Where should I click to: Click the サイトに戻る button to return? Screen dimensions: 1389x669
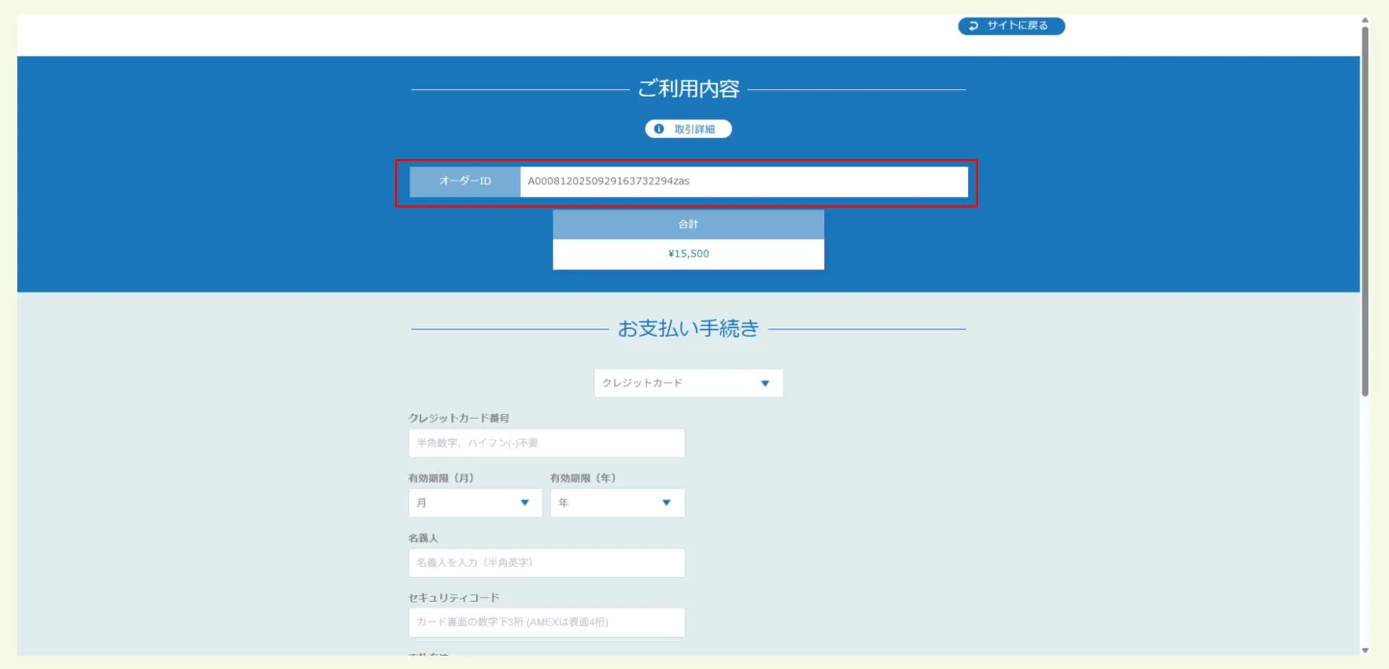point(1011,26)
